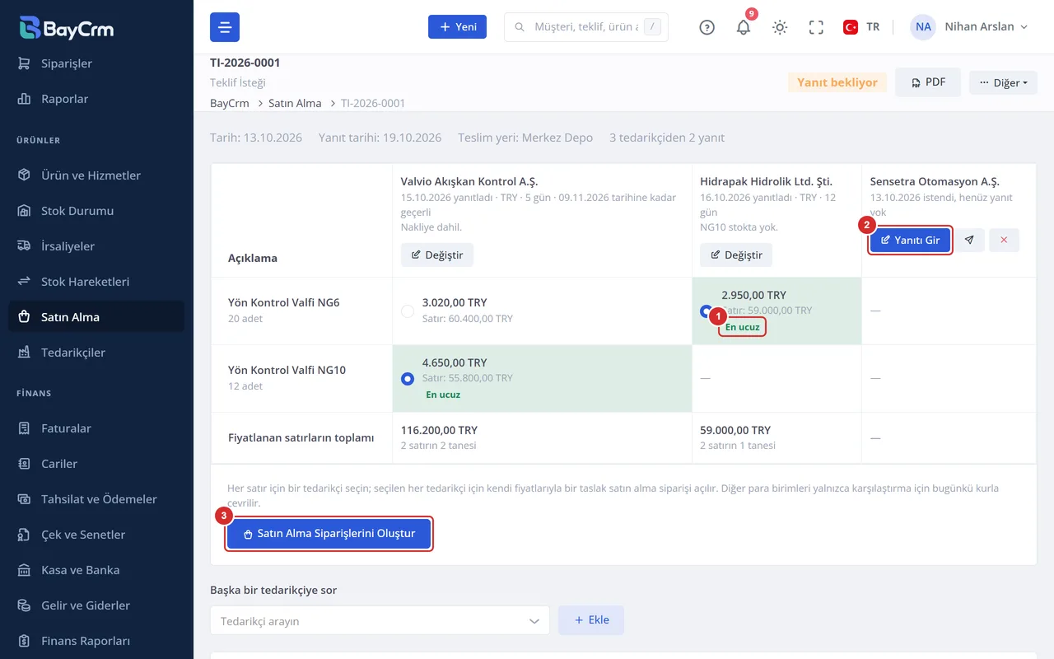Click the Turkish flag language icon

coord(851,27)
